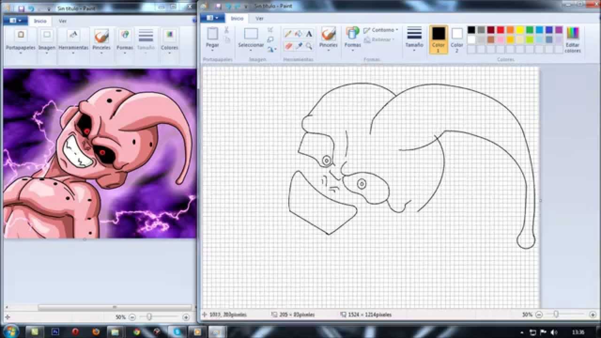
Task: Click the Colores icon in reference image window
Action: pos(170,35)
